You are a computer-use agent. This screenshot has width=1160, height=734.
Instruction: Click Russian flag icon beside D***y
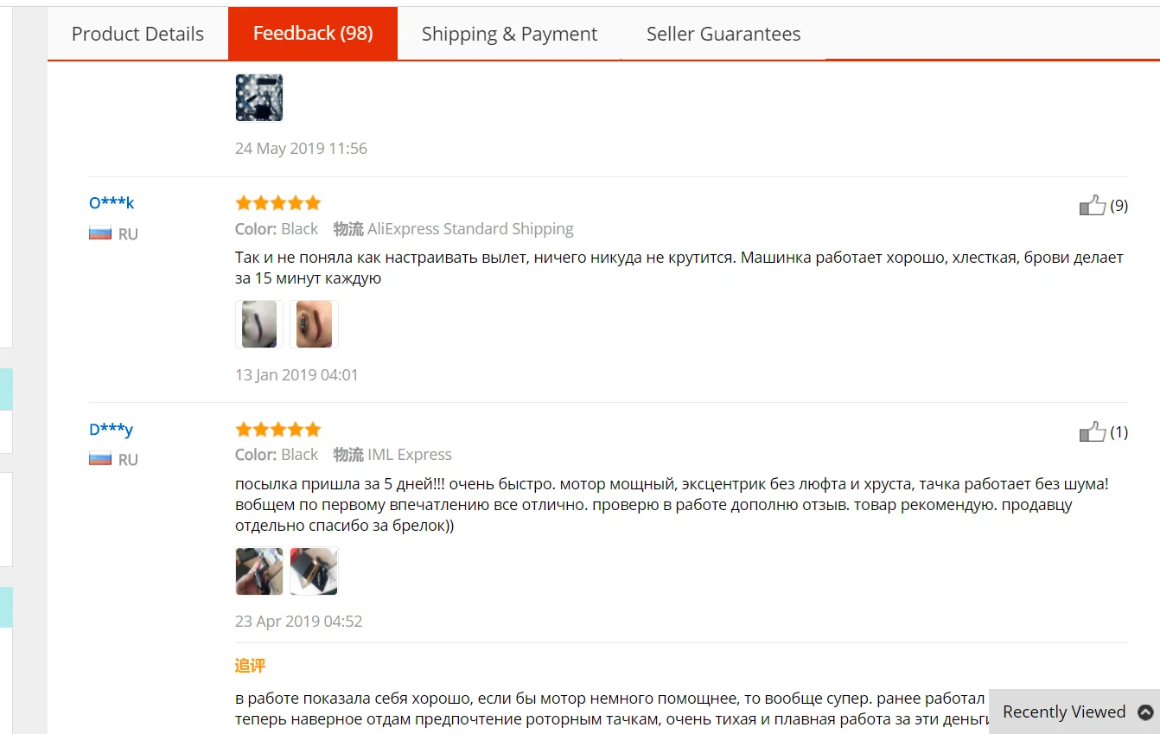pyautogui.click(x=100, y=459)
